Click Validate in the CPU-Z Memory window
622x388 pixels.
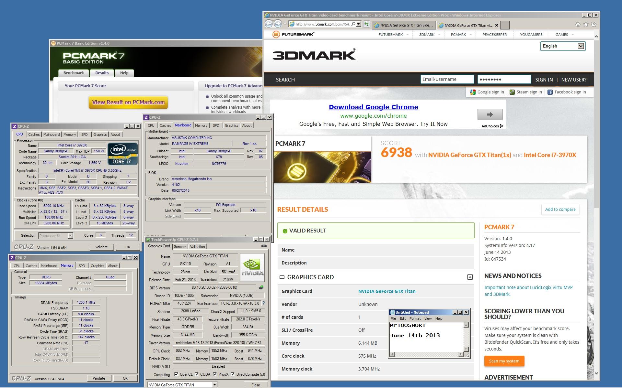click(x=99, y=378)
